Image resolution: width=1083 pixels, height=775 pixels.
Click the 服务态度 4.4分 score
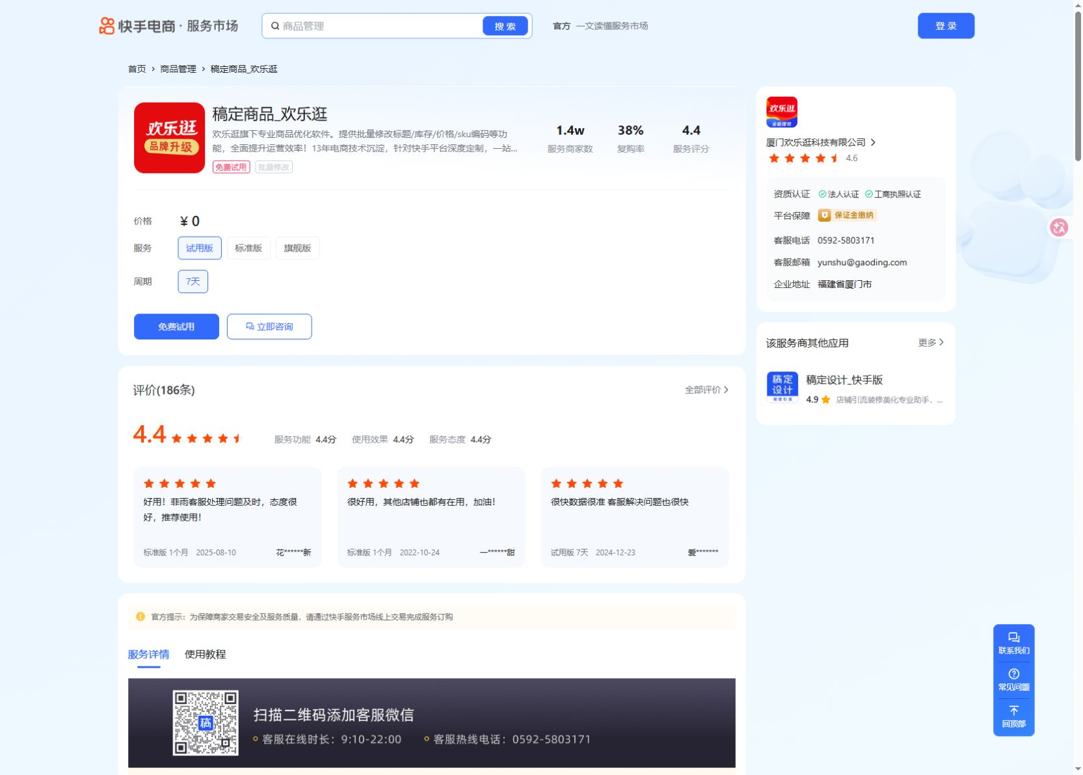pyautogui.click(x=460, y=440)
